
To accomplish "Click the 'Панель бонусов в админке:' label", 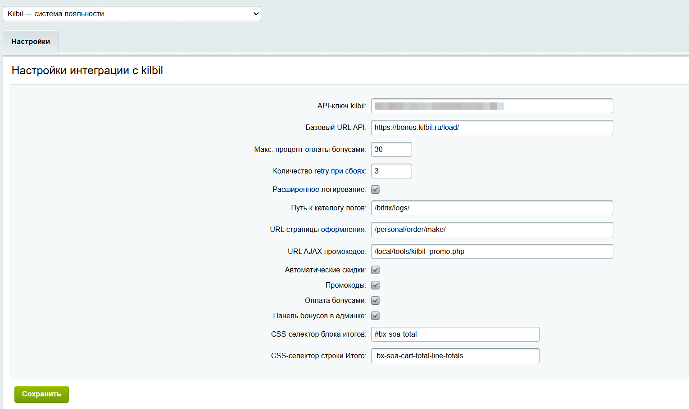I will coord(320,316).
